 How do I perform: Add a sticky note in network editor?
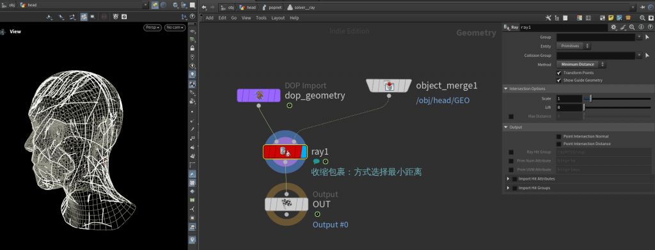pos(611,18)
